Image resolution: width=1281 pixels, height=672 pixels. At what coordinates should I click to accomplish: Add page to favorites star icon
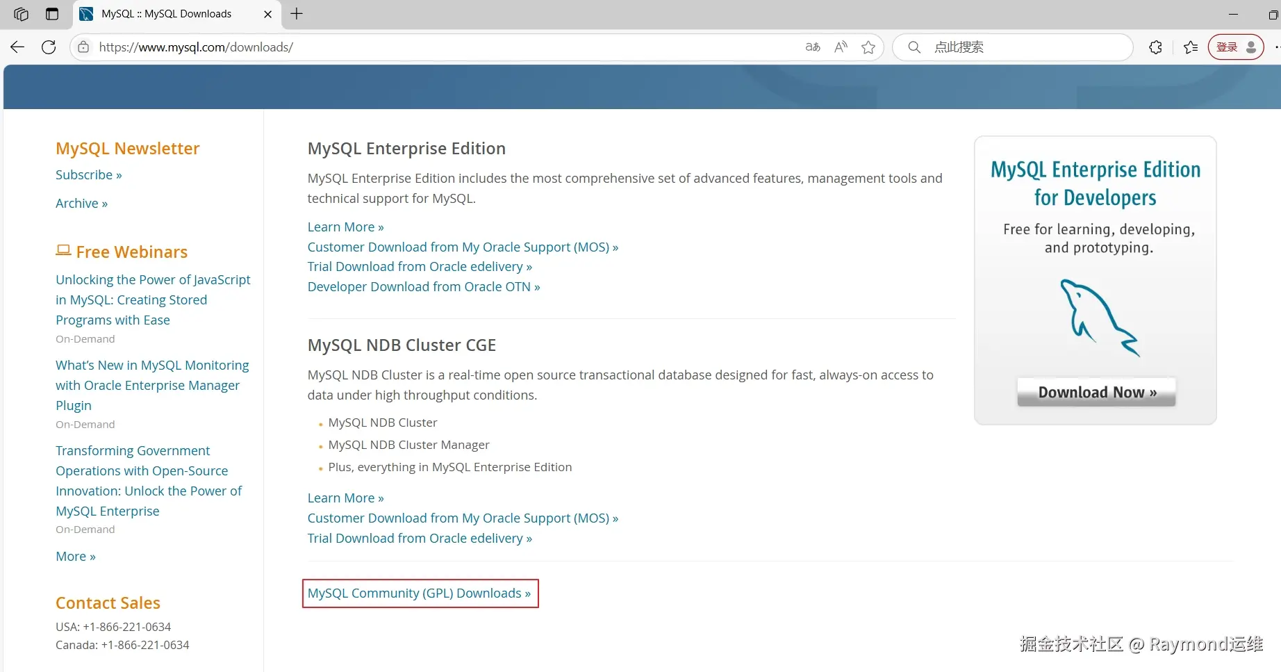click(868, 47)
